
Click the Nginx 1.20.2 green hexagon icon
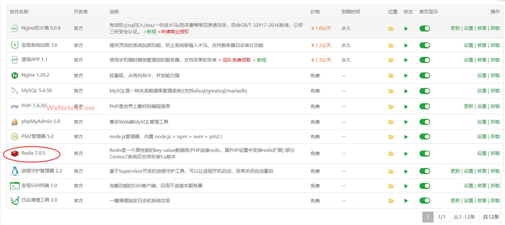click(15, 75)
